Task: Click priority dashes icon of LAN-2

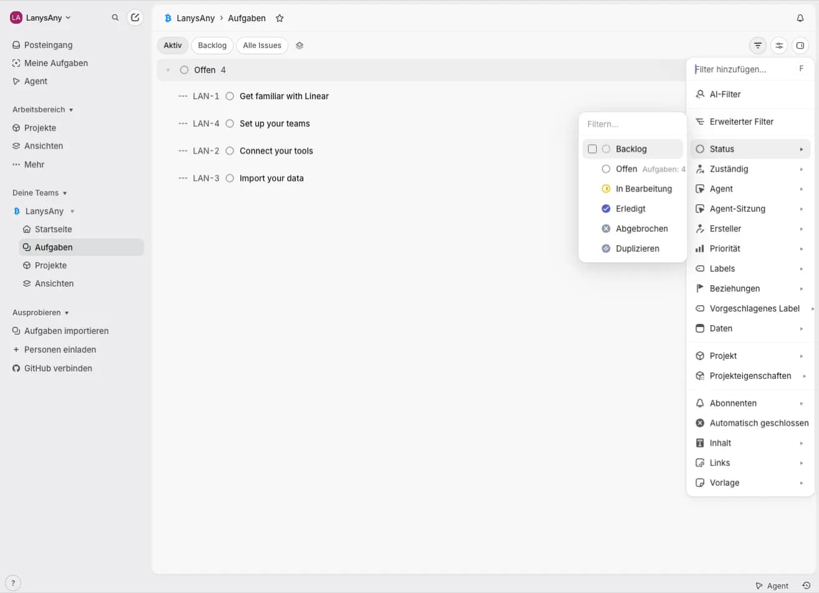Action: coord(183,151)
